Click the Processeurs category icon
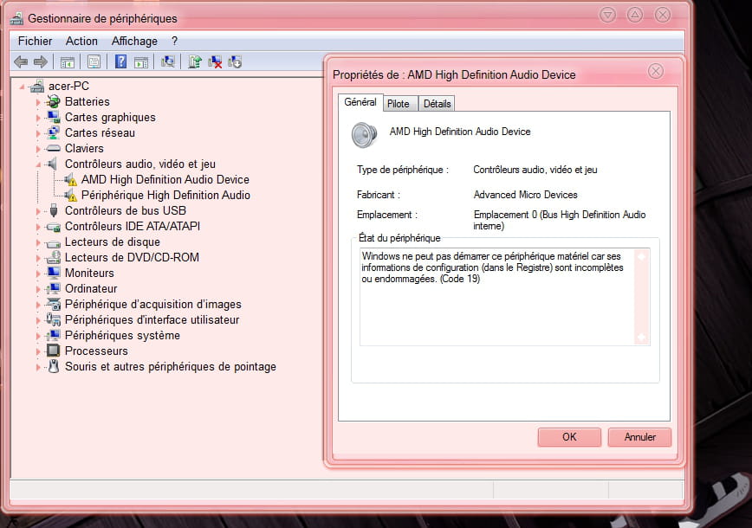 tap(53, 351)
